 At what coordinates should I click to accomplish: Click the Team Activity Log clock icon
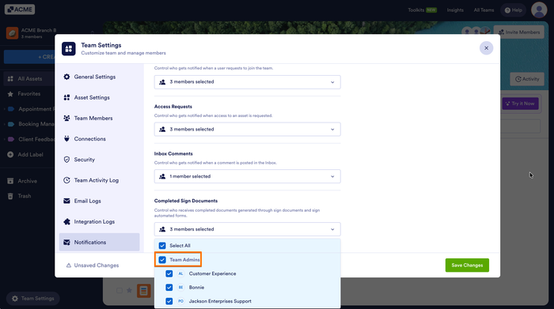(66, 180)
